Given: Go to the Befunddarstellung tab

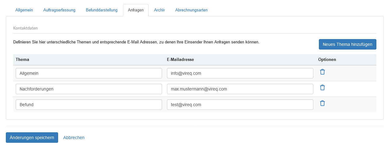Looking at the screenshot, I should [x=101, y=10].
